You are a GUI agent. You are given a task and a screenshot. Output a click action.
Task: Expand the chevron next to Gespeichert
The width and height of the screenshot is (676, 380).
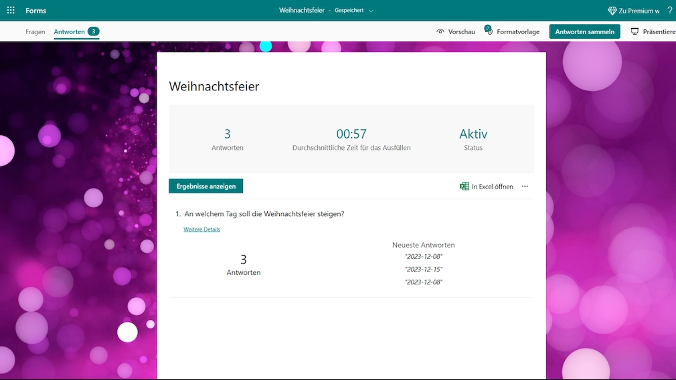371,11
